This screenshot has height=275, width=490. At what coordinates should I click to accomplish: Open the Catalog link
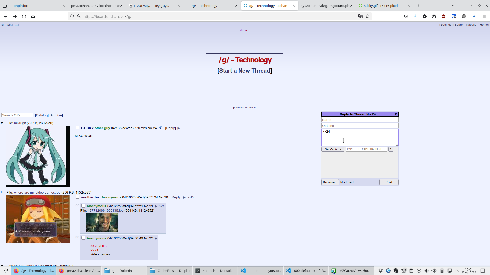(42, 115)
